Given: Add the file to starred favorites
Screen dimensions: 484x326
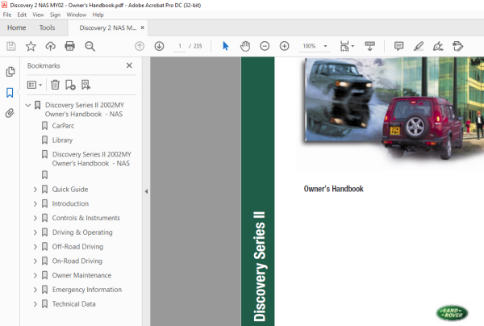Looking at the screenshot, I should coord(31,46).
